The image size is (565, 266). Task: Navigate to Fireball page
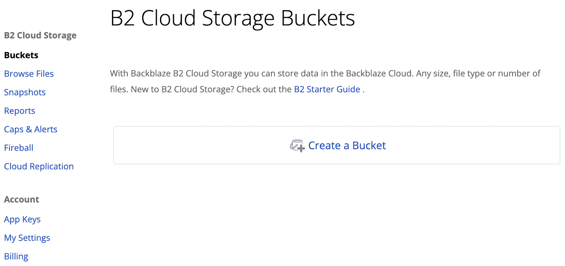(x=19, y=148)
